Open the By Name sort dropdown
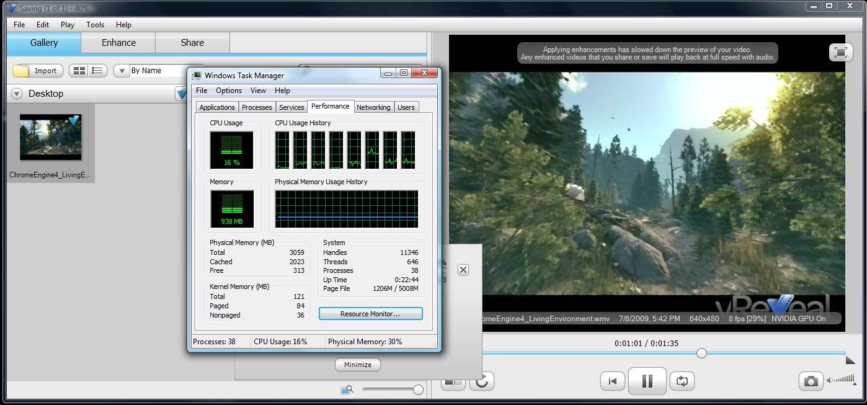The height and width of the screenshot is (405, 867). click(121, 71)
